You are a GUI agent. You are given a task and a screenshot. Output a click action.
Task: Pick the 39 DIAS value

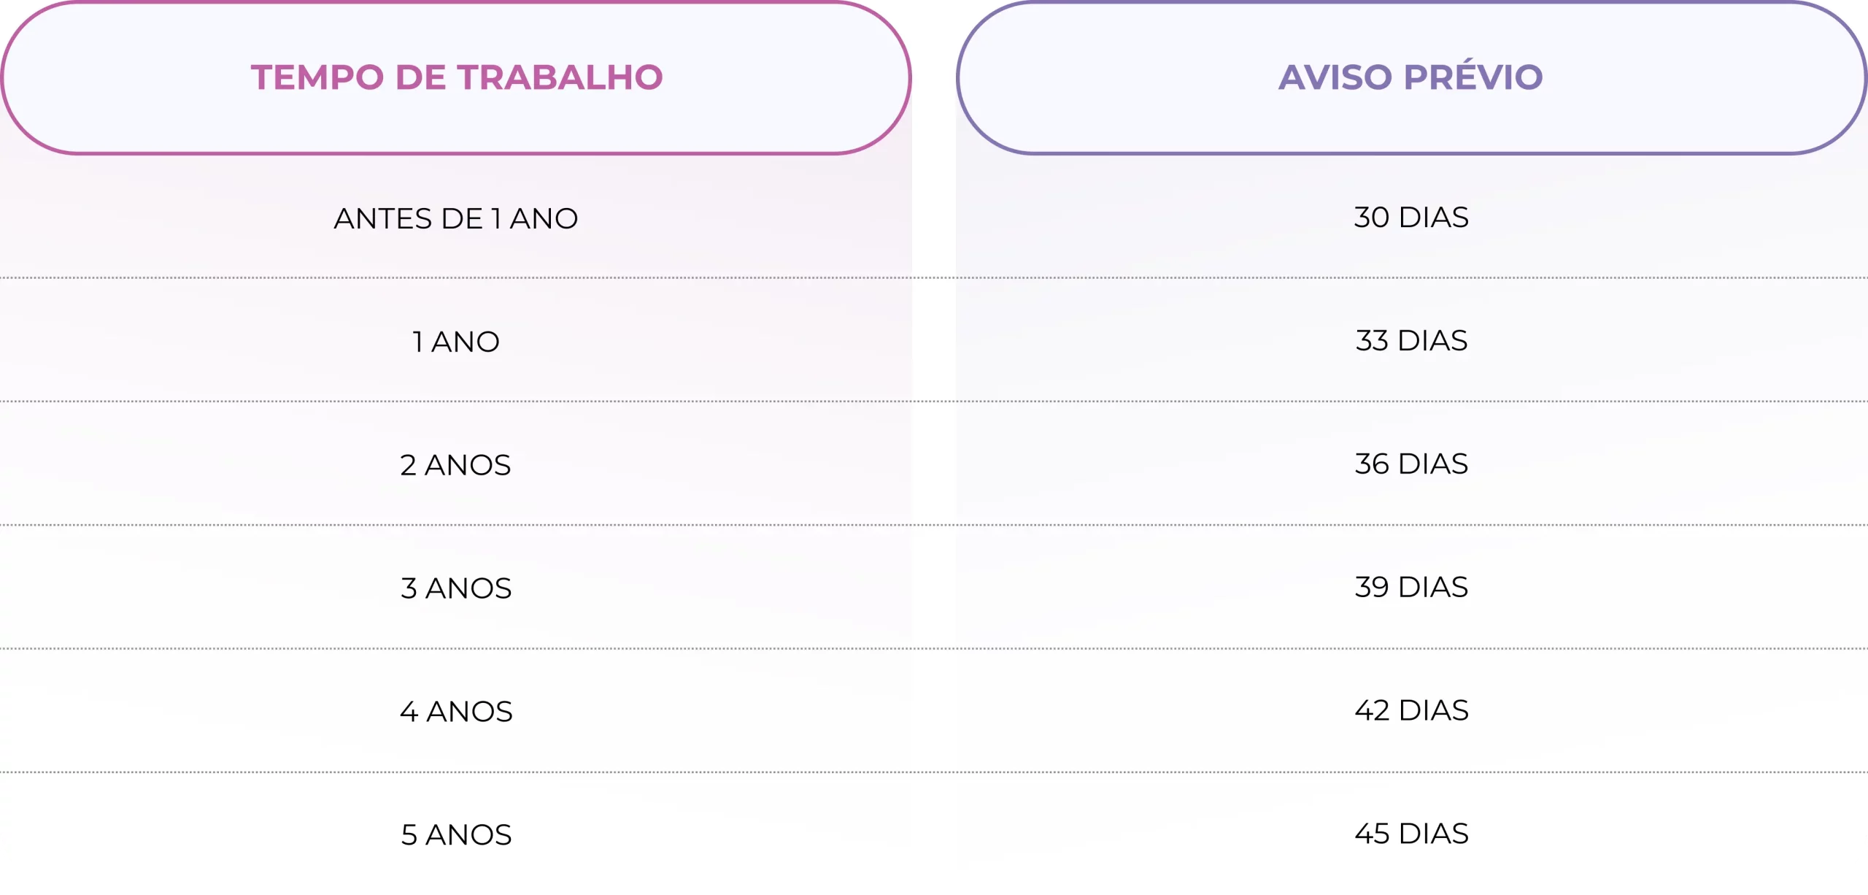click(x=1410, y=588)
